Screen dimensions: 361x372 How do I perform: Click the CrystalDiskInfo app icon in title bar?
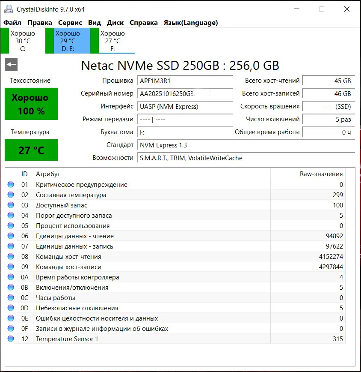tap(9, 9)
